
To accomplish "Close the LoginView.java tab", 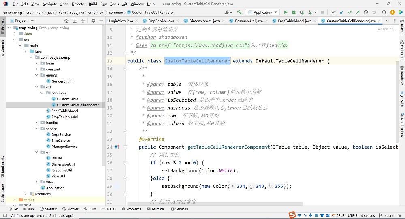I will [136, 21].
